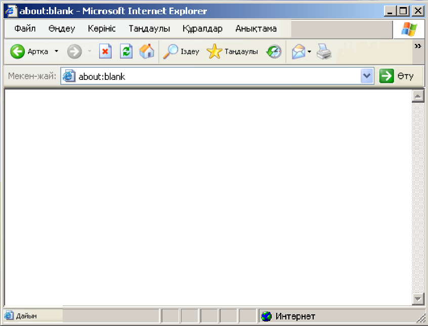The width and height of the screenshot is (428, 326).
Task: Click the scroll down arrow
Action: 417,298
